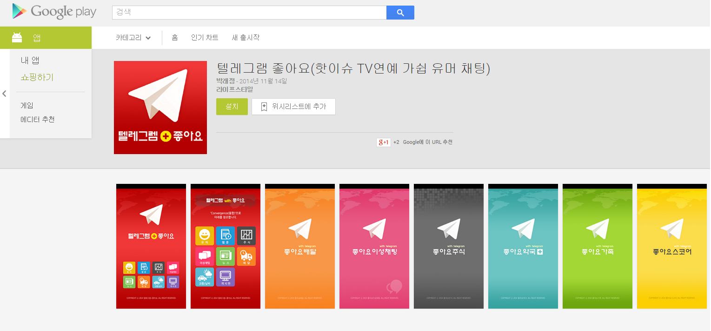The height and width of the screenshot is (331, 711).
Task: Click the Google +1 button
Action: click(x=384, y=142)
